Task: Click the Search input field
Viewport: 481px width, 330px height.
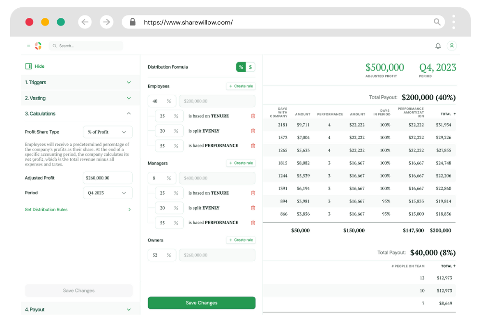Action: point(87,45)
